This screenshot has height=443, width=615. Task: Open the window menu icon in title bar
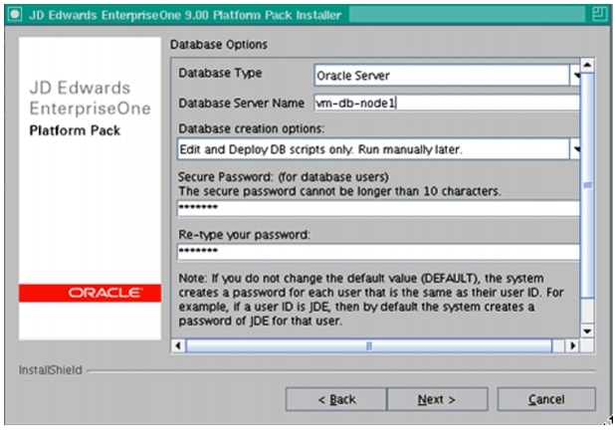[15, 15]
